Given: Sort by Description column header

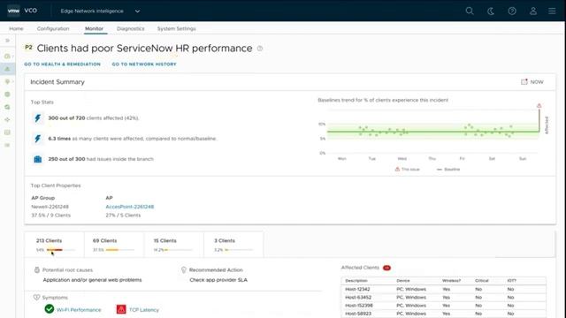Looking at the screenshot, I should coord(356,281).
